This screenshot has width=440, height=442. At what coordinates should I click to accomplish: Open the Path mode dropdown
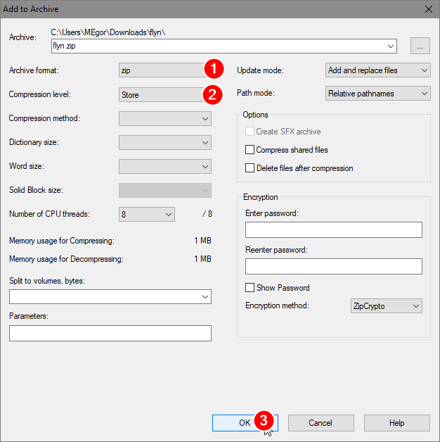point(378,94)
